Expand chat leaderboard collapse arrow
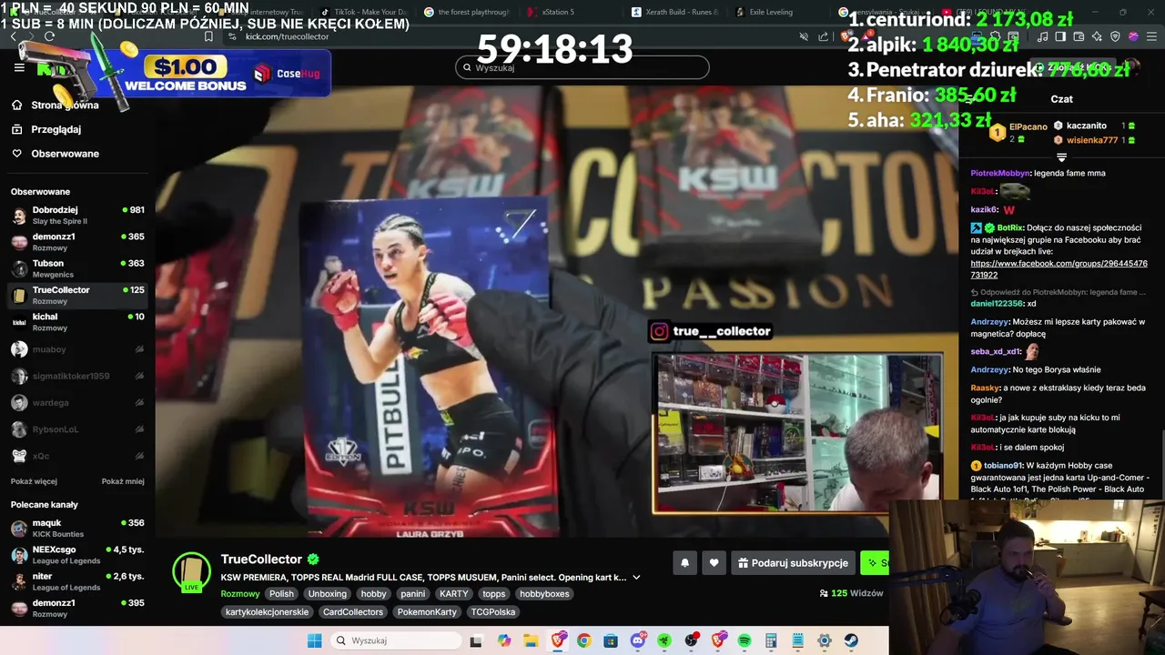This screenshot has width=1165, height=655. coord(1061,157)
